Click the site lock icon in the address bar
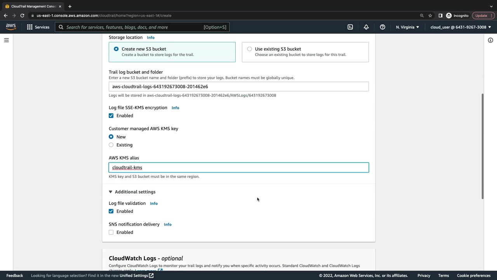Image resolution: width=497 pixels, height=280 pixels. 33,16
